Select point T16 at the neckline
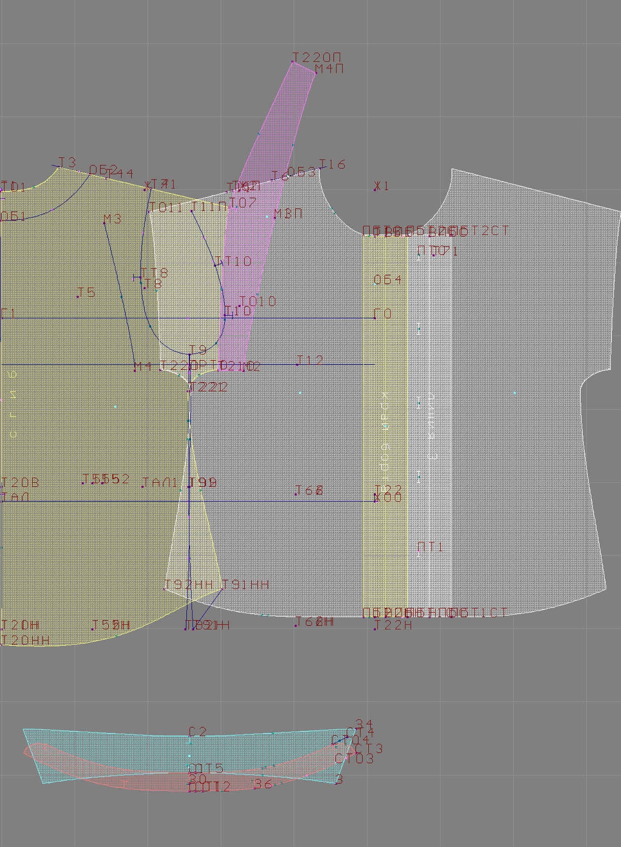621x847 pixels. [321, 168]
